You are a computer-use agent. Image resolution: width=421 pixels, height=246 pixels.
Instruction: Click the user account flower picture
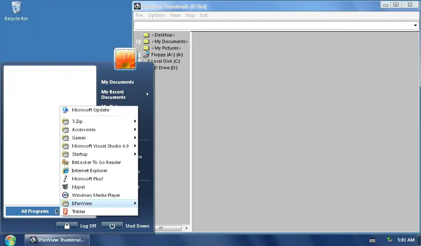click(125, 59)
